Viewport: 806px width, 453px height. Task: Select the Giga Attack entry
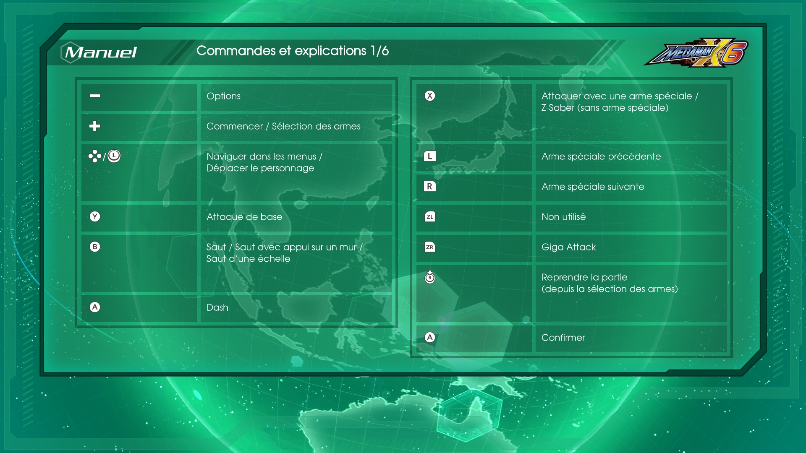point(568,247)
